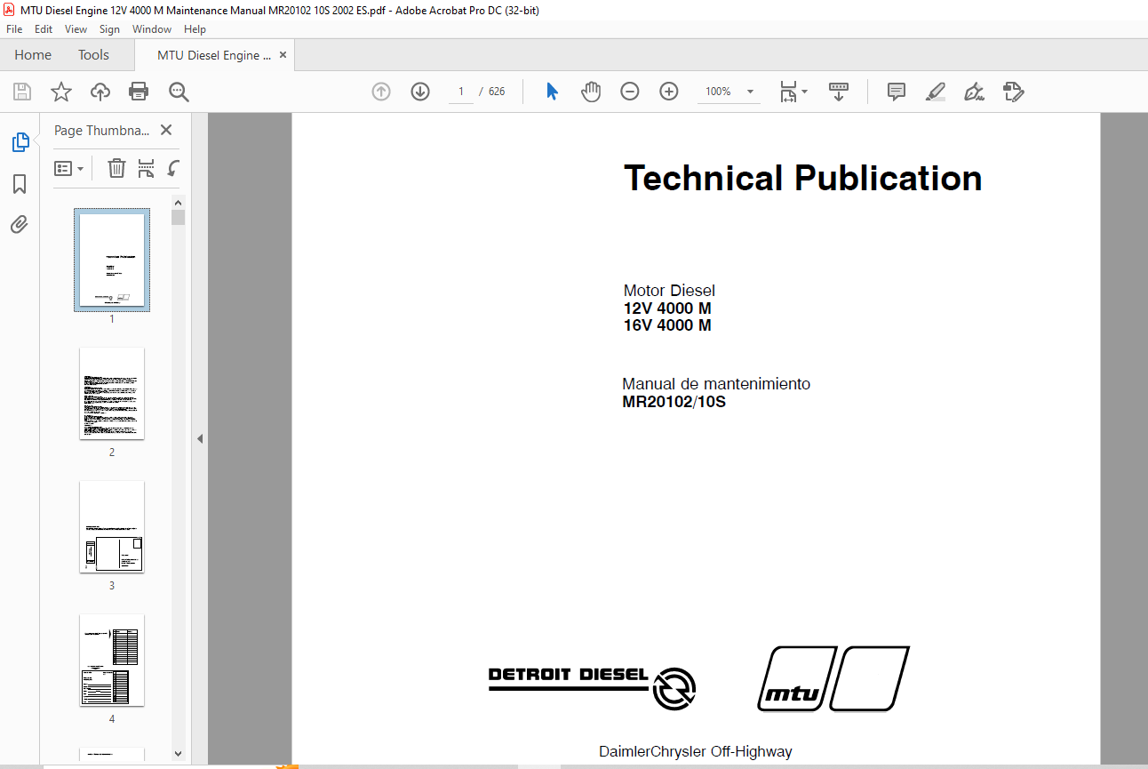Image resolution: width=1148 pixels, height=769 pixels.
Task: Click the '16V 4000 M' text
Action: [x=667, y=325]
